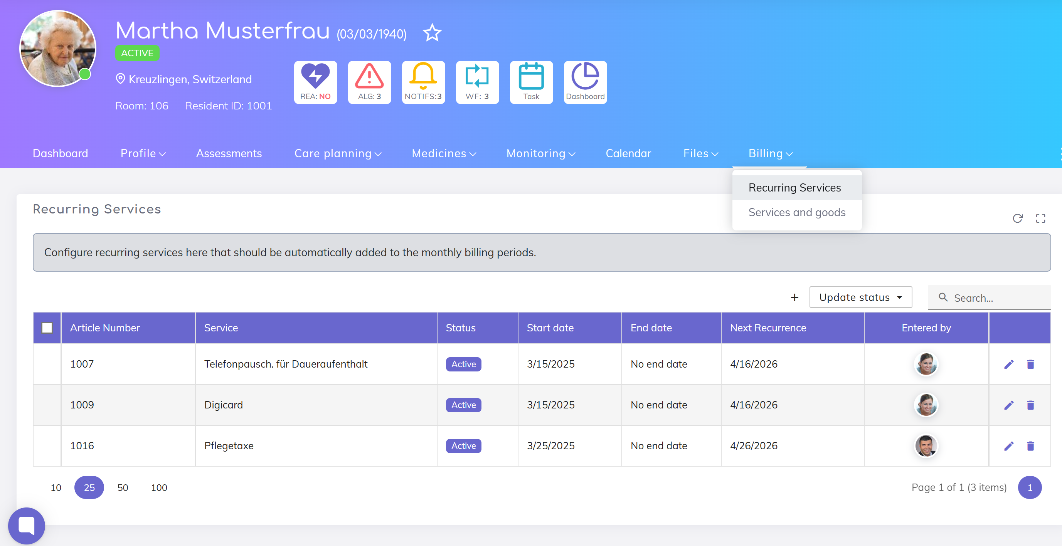
Task: Mark resident as favorite with star
Action: [432, 33]
